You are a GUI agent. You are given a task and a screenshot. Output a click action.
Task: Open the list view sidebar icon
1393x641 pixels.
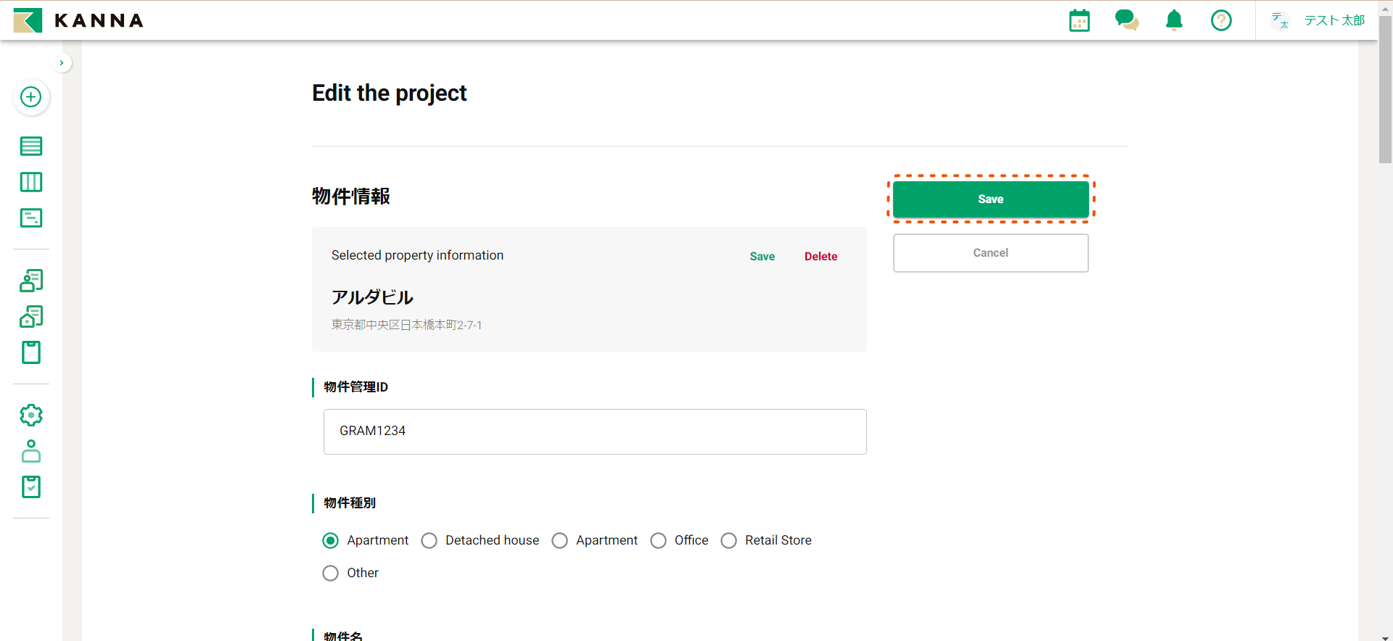30,146
